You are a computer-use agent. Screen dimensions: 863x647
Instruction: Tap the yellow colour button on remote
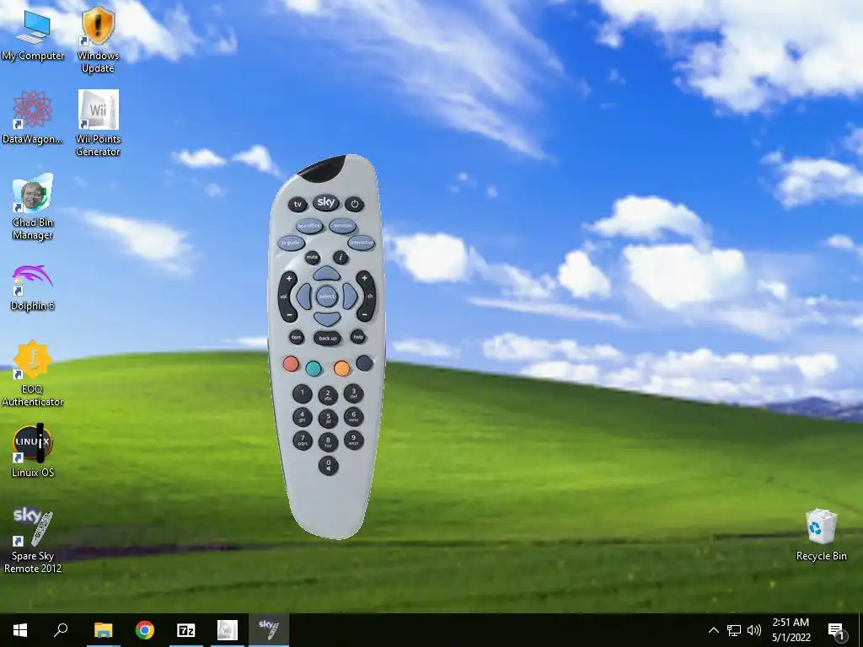click(x=342, y=368)
